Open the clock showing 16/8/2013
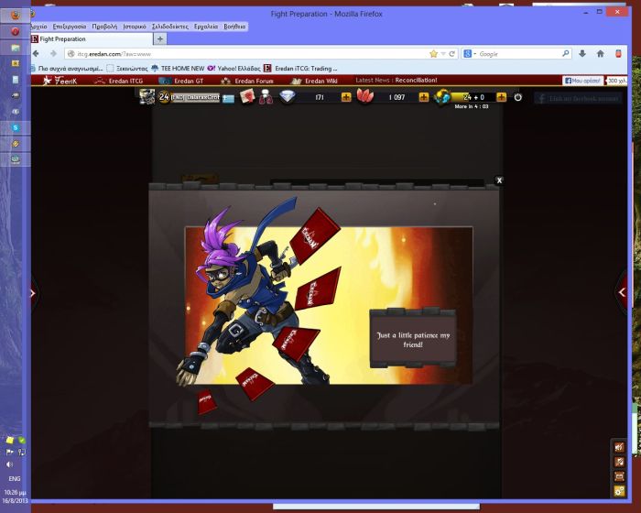 (x=16, y=497)
